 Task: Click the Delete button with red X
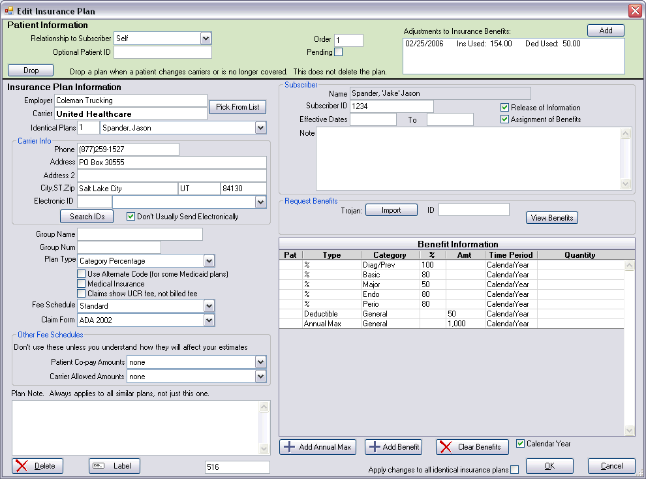[37, 465]
